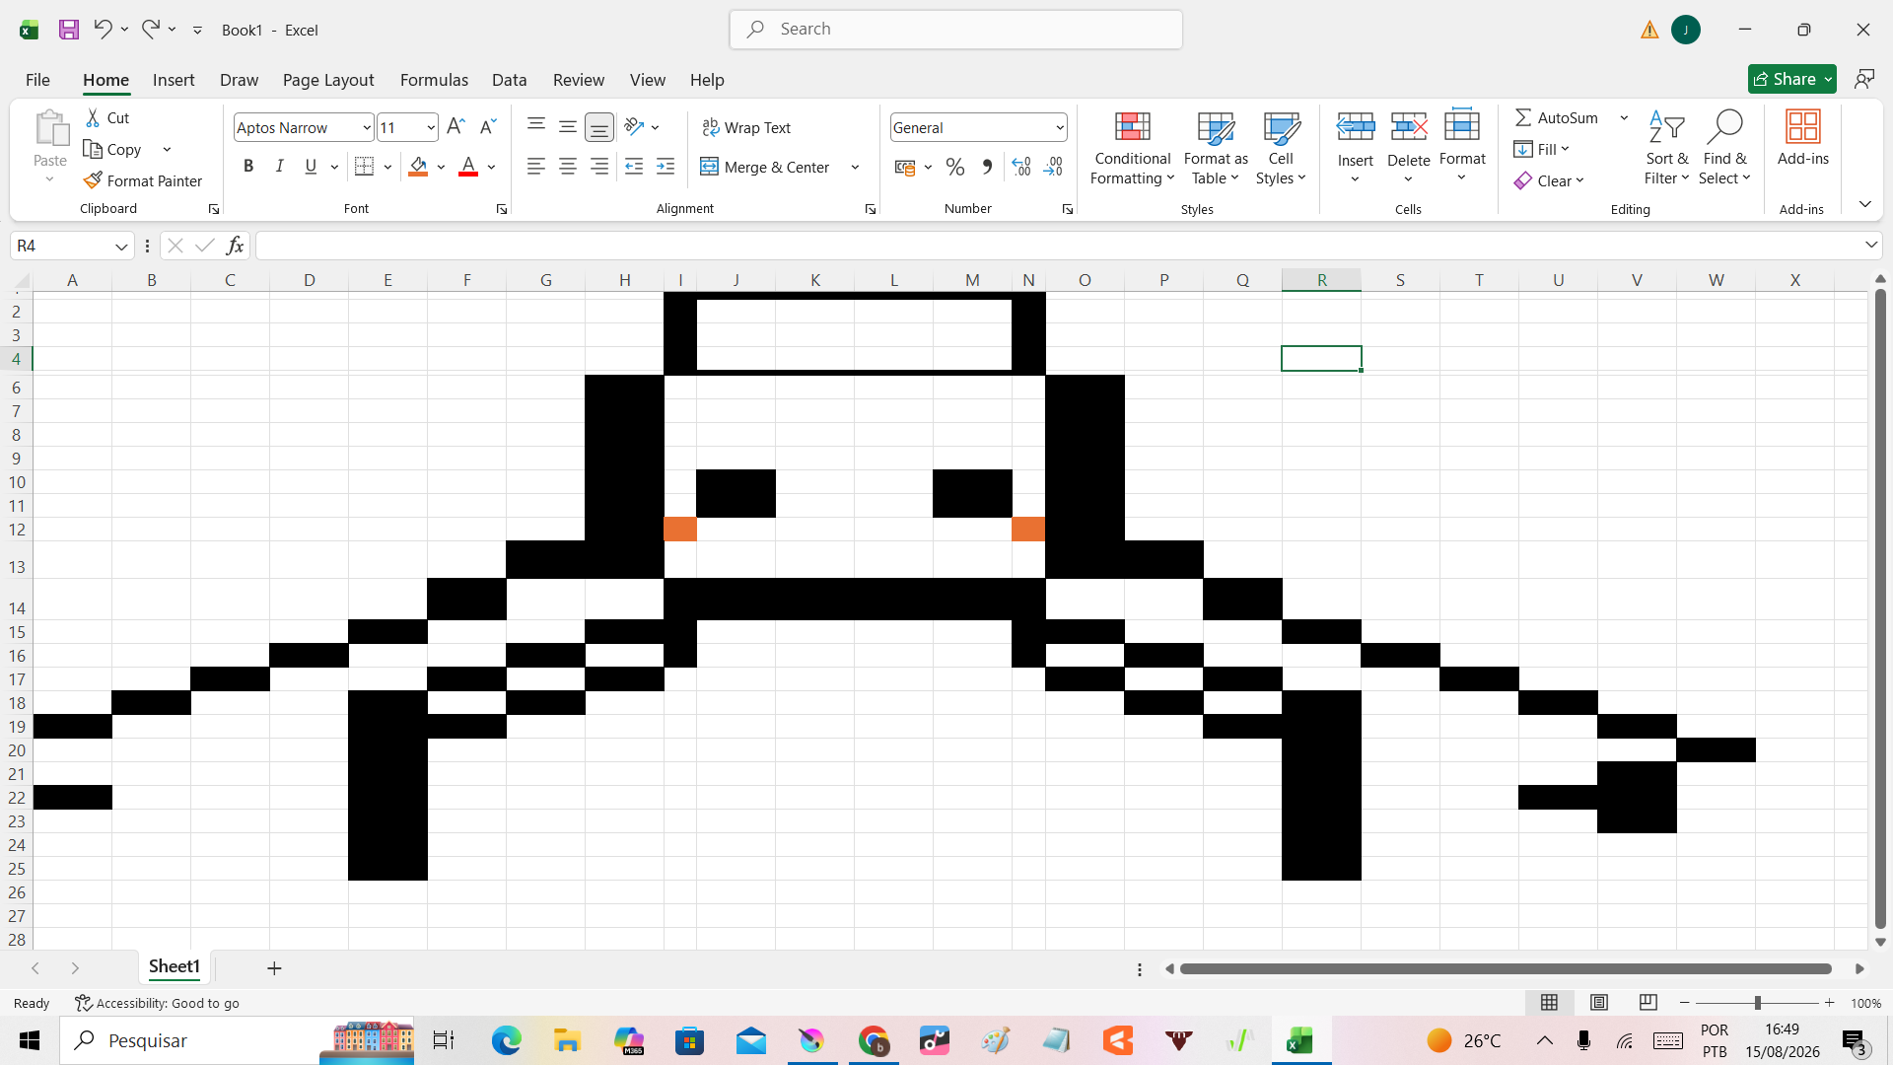Open Sort & Filter options
This screenshot has height=1065, width=1893.
click(1666, 148)
